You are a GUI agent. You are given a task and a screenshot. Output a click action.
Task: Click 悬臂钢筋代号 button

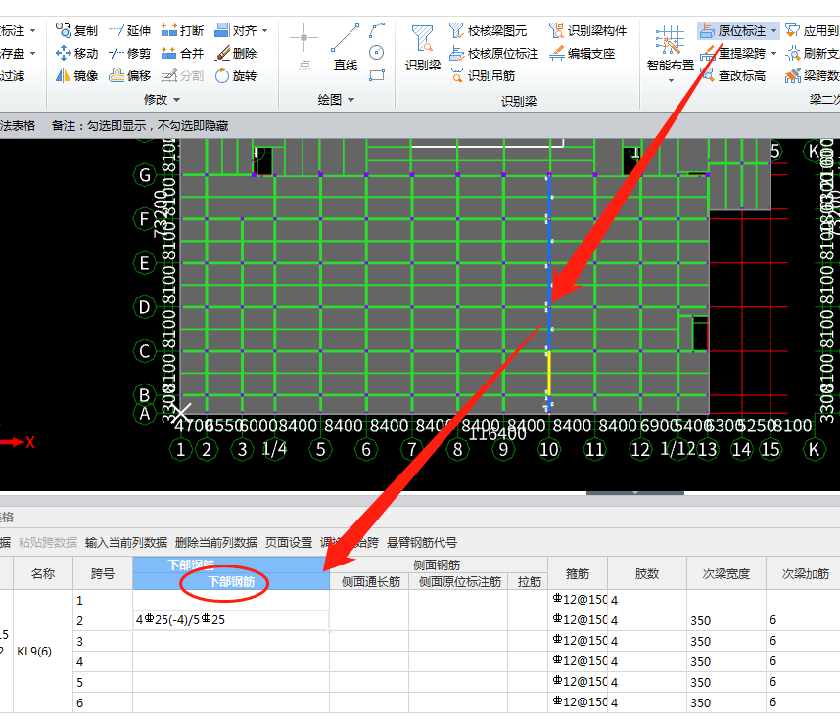pos(422,543)
